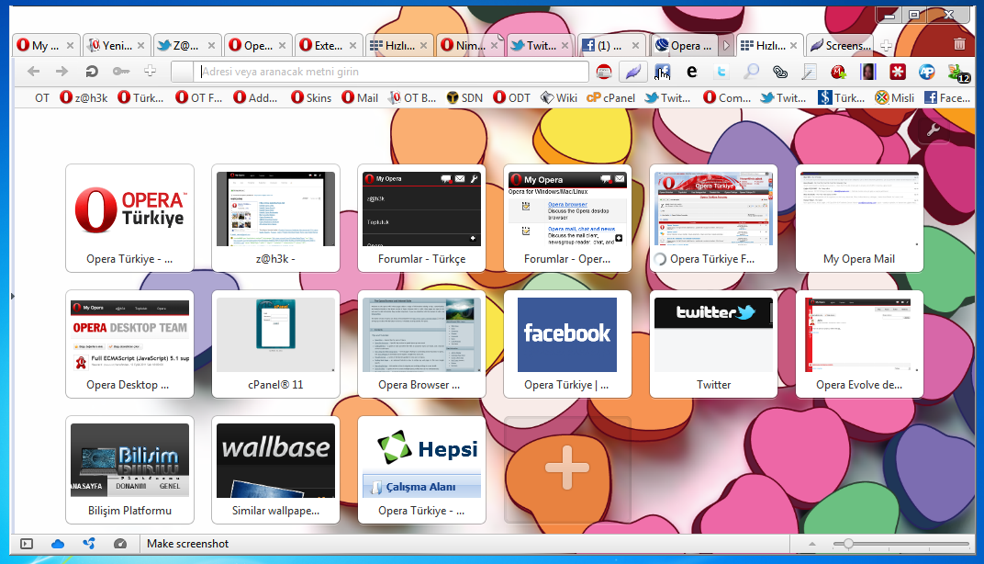Screen dimensions: 984x564
Task: Switch to the Yeni... tab
Action: (117, 45)
